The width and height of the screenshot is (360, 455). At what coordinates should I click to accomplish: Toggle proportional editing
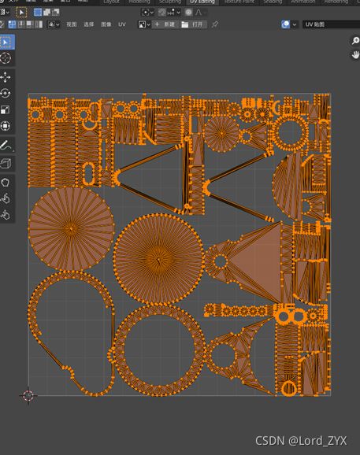(189, 12)
